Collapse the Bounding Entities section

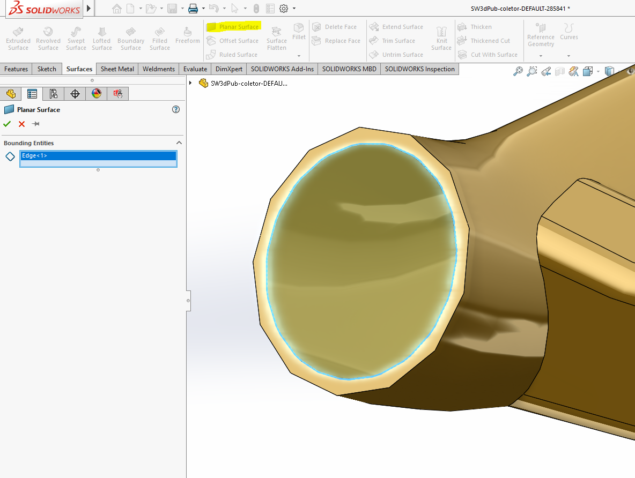pyautogui.click(x=179, y=143)
